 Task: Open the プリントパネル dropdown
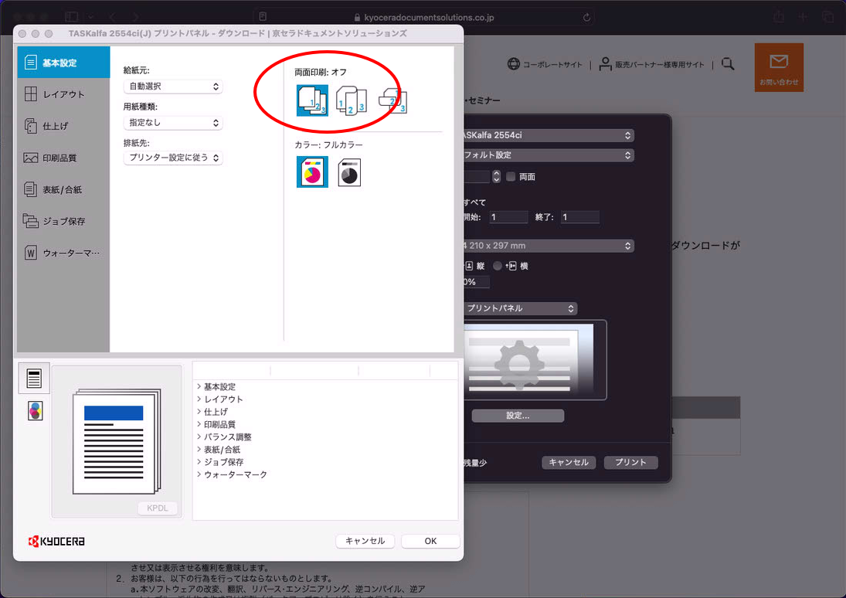520,308
